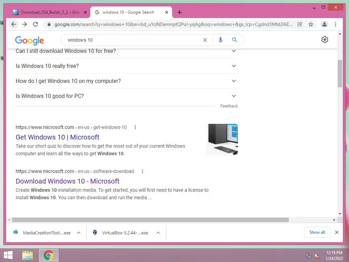Open options for Get Windows 10 result

[x=135, y=127]
